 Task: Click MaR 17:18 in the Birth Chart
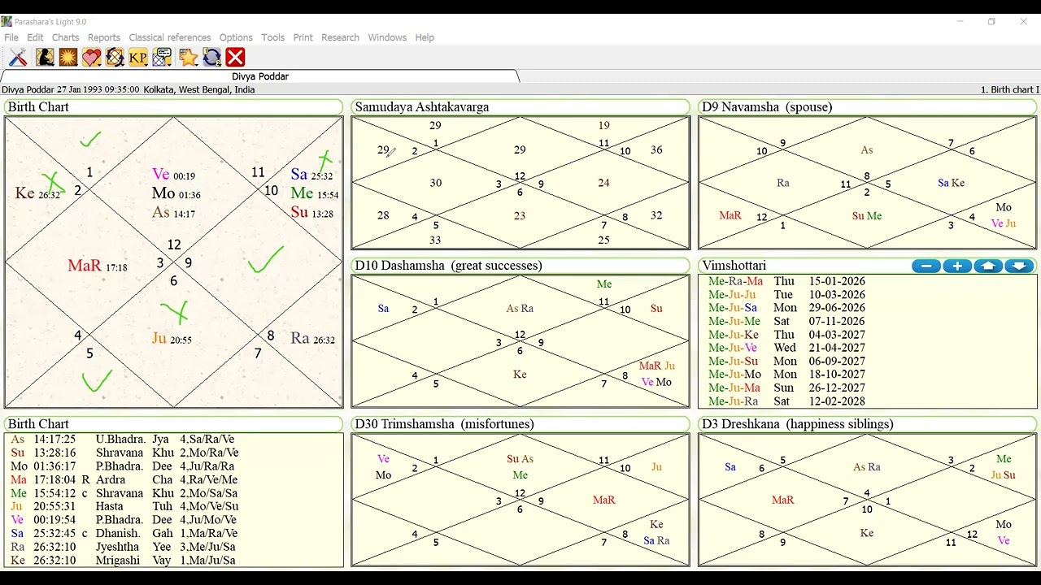coord(98,266)
